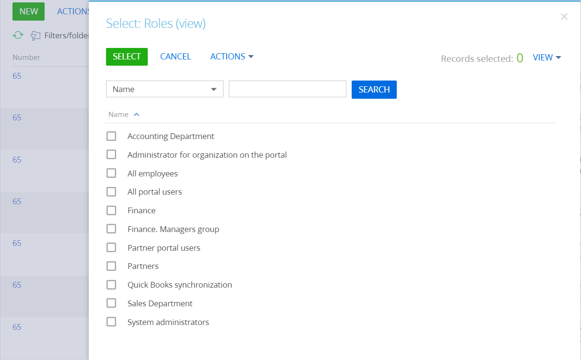Viewport: 581px width, 360px height.
Task: Click the 'All portal users' row text
Action: (154, 192)
